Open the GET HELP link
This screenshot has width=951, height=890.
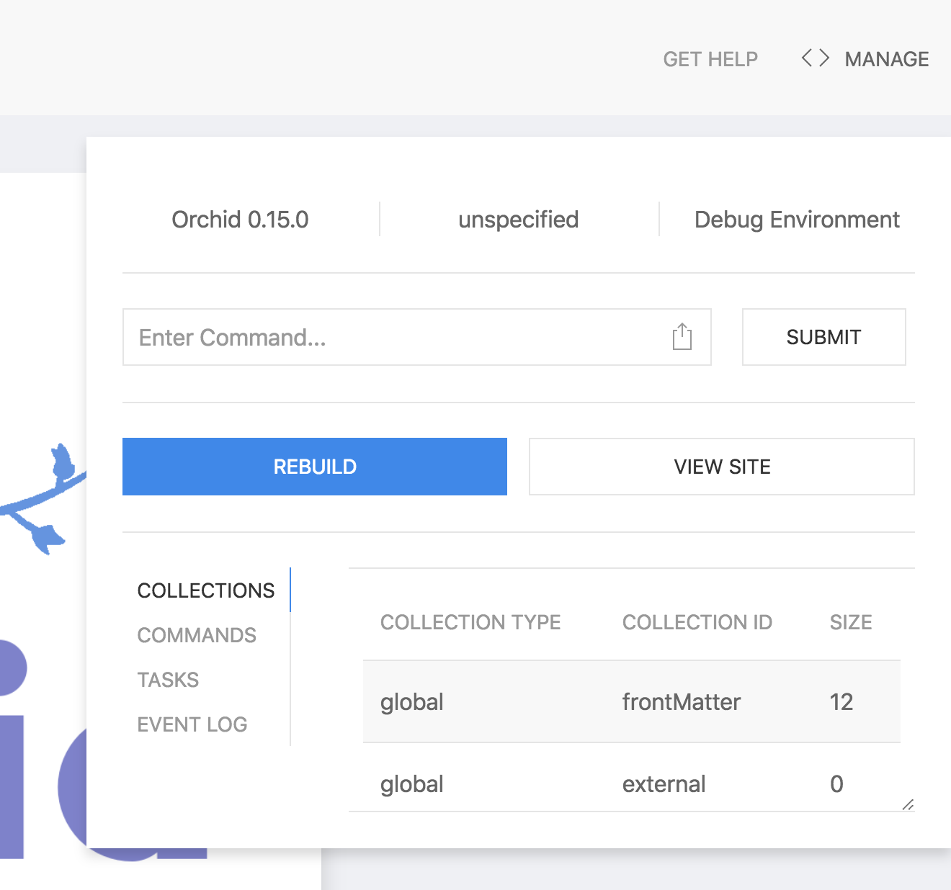pyautogui.click(x=710, y=59)
